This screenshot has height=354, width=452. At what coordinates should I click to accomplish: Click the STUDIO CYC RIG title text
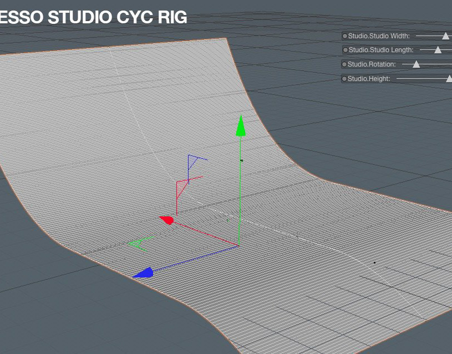(x=118, y=17)
